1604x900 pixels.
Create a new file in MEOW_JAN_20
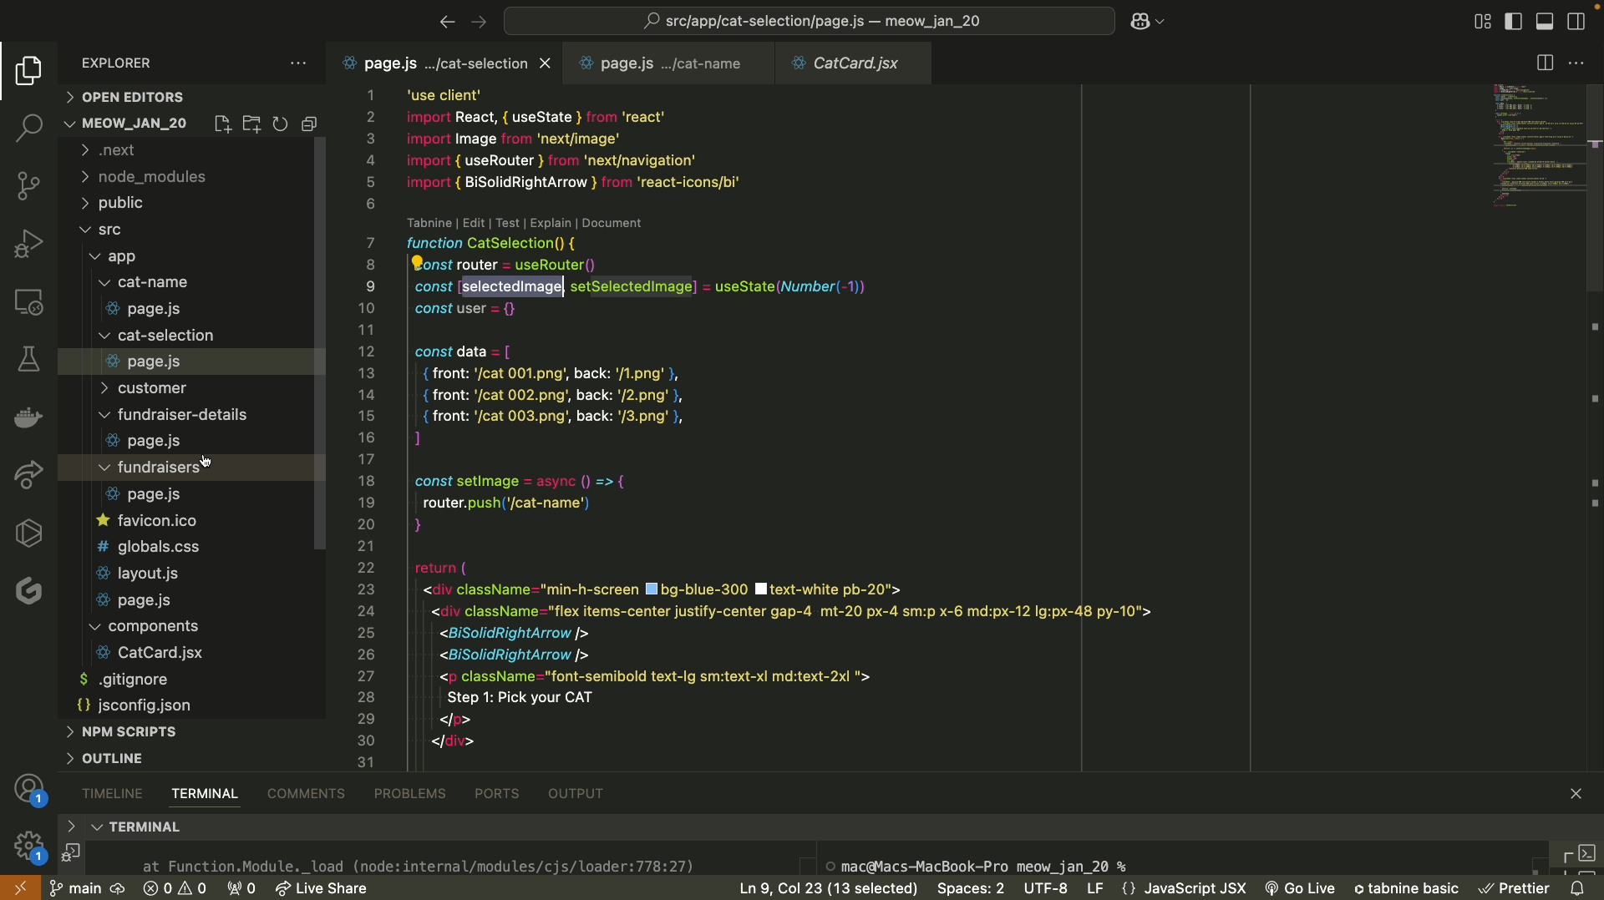point(222,124)
